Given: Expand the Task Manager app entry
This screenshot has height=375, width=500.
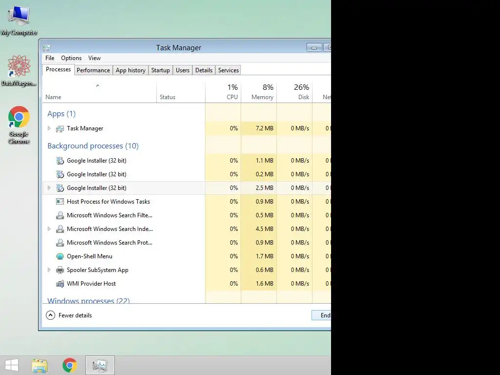Looking at the screenshot, I should pos(49,128).
